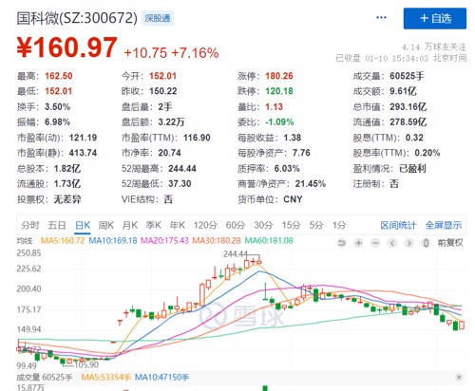This screenshot has width=475, height=391.
Task: Switch to 120分 interval tab
Action: click(205, 225)
